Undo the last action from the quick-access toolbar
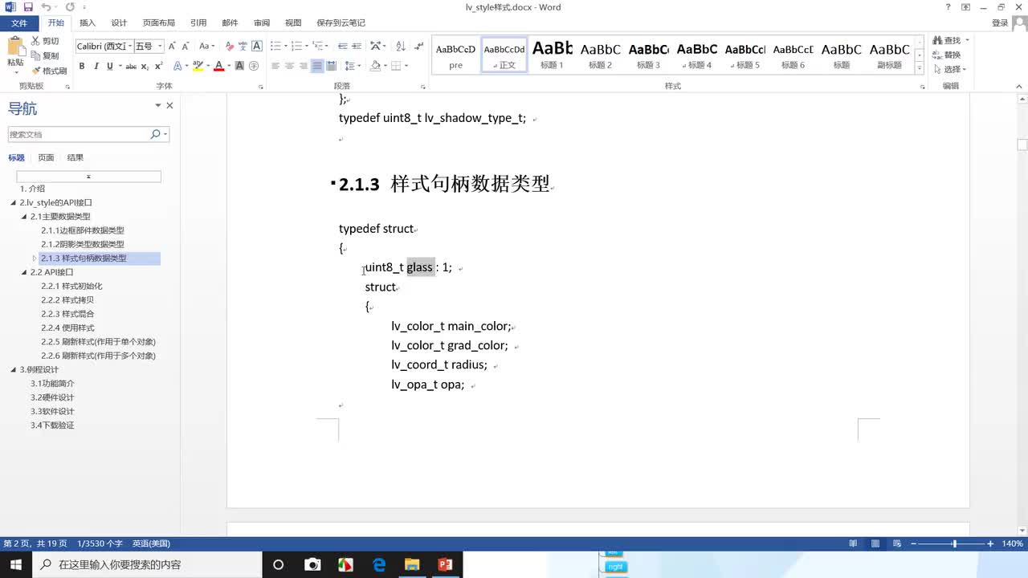The height and width of the screenshot is (578, 1028). (46, 7)
